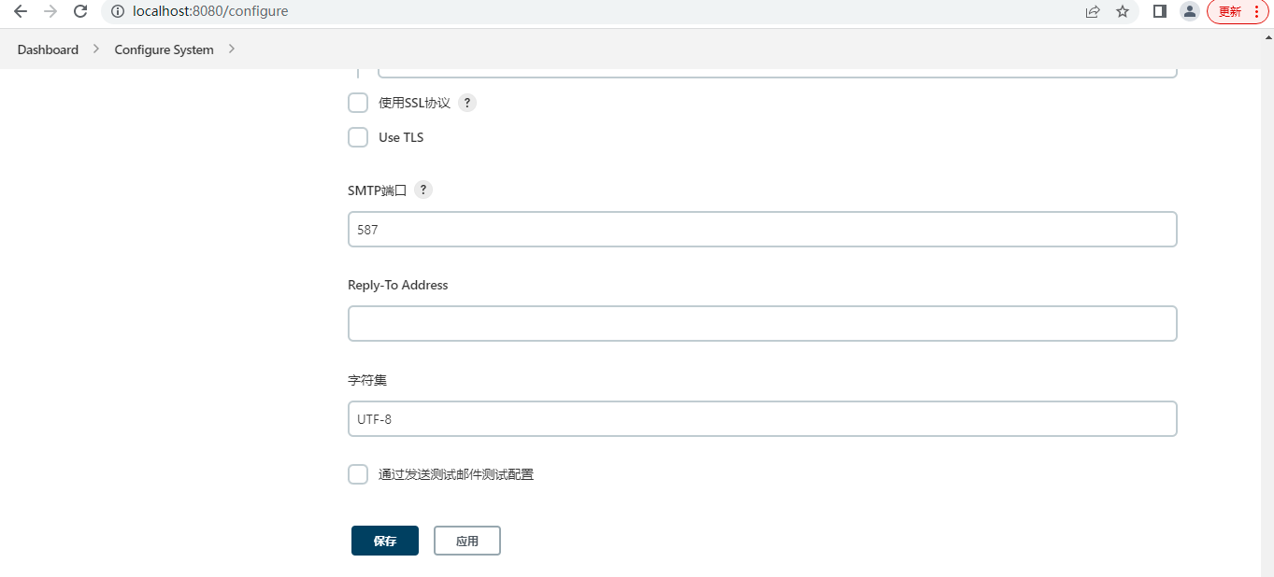The image size is (1274, 577).
Task: Click the share page icon
Action: click(1093, 11)
